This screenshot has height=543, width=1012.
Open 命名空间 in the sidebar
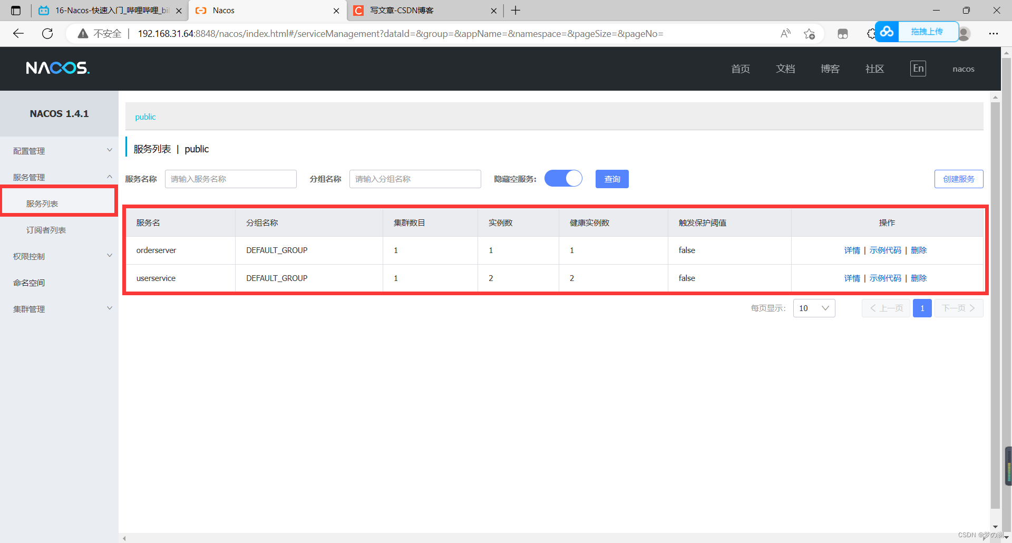[29, 283]
